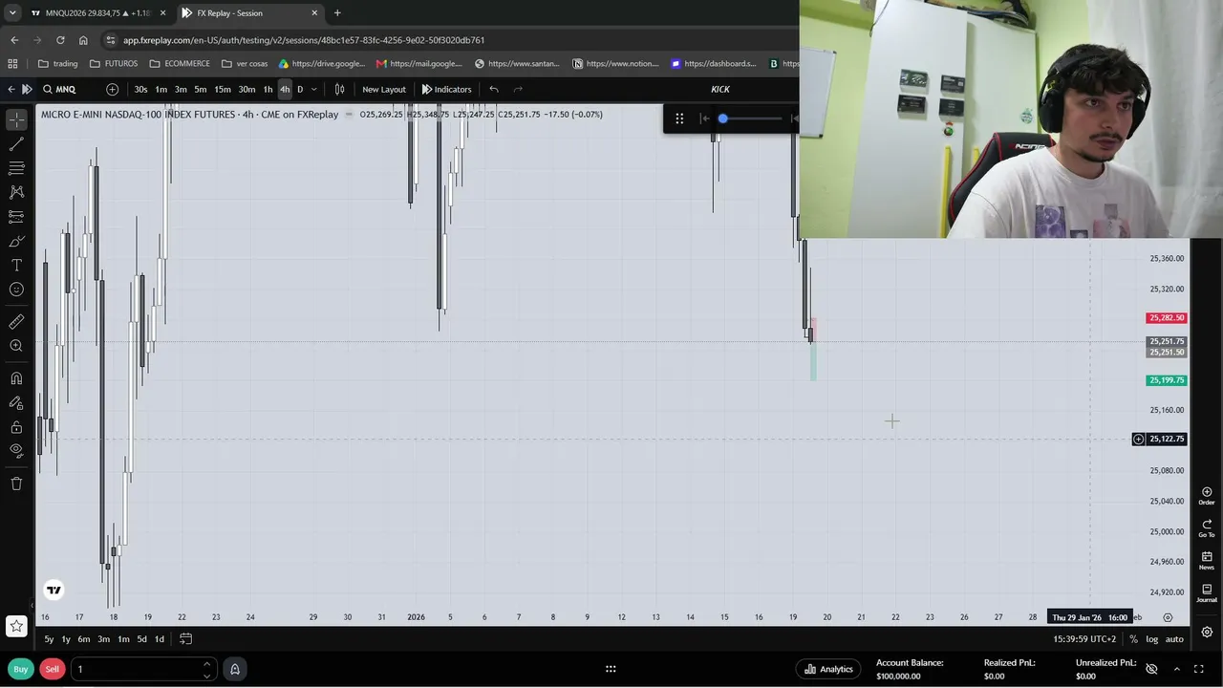The image size is (1223, 688).
Task: Select the crosshair cursor tool
Action: click(x=16, y=119)
